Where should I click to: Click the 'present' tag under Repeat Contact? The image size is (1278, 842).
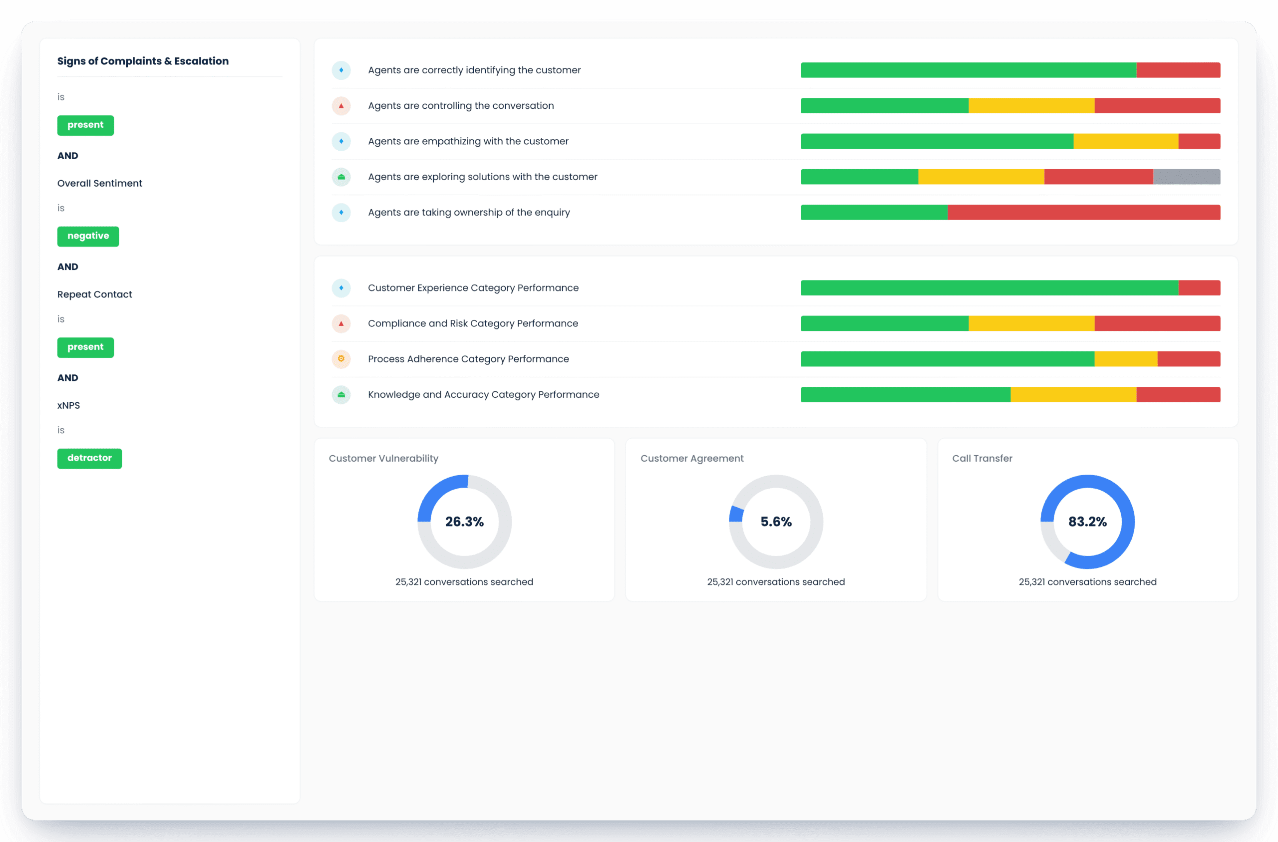(x=85, y=347)
